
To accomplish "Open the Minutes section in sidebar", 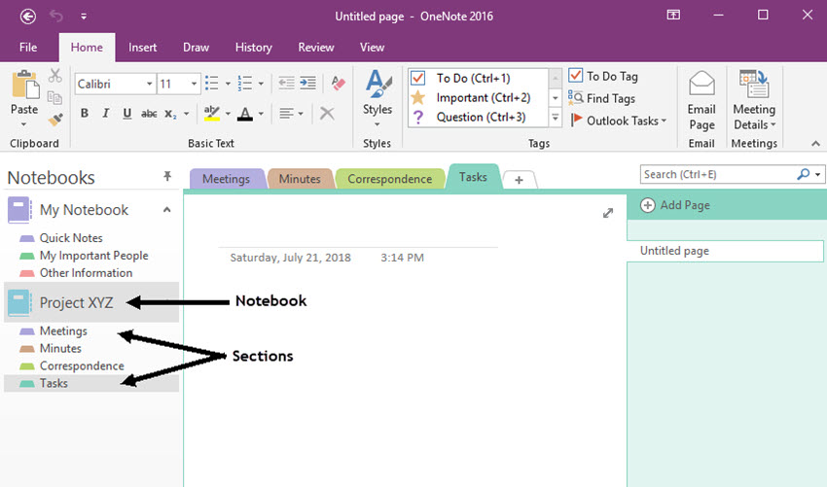I will 60,348.
